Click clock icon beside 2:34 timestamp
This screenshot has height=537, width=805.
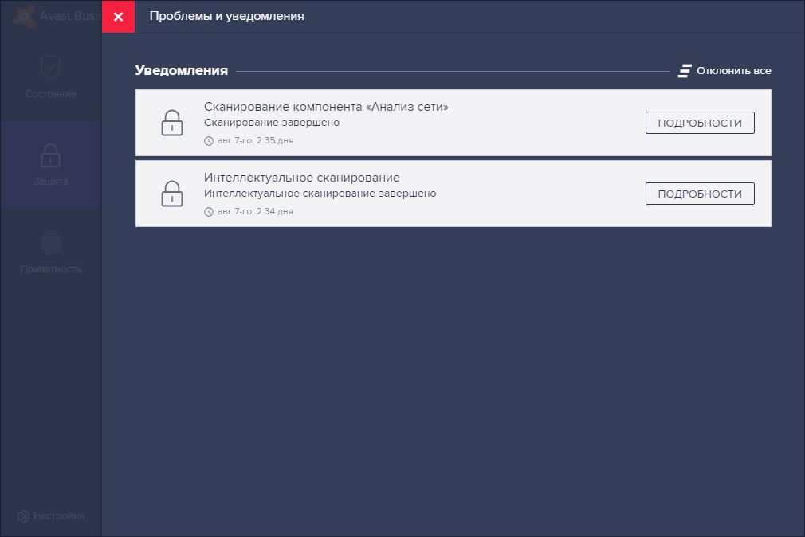click(209, 211)
